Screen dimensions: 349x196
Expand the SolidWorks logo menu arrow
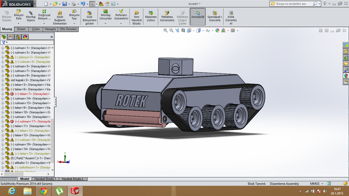click(34, 4)
